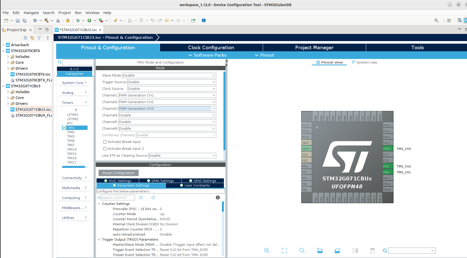Viewport: 467px width, 258px height.
Task: Switch to System view
Action: [364, 62]
